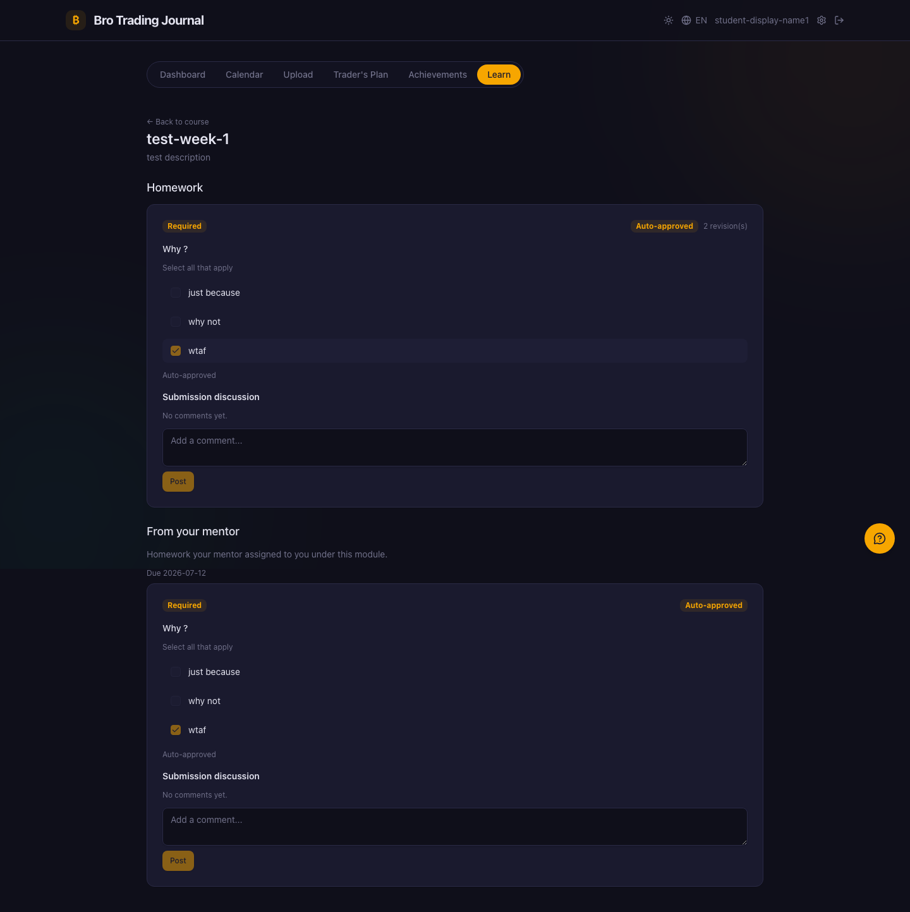Click the EN language selector
Screen dimensions: 910x912
click(x=701, y=20)
